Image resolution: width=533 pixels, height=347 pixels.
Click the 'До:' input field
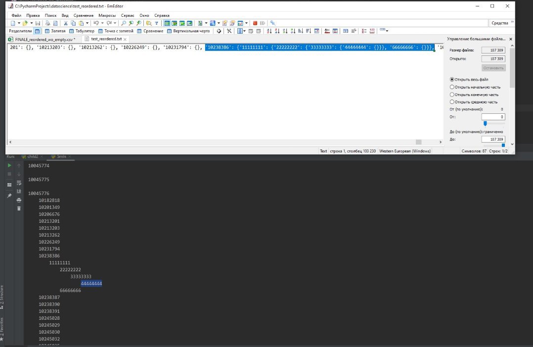click(493, 139)
